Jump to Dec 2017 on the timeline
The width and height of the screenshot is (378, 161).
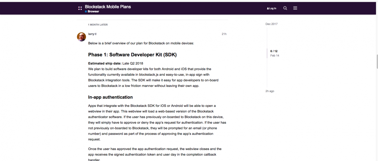[271, 24]
